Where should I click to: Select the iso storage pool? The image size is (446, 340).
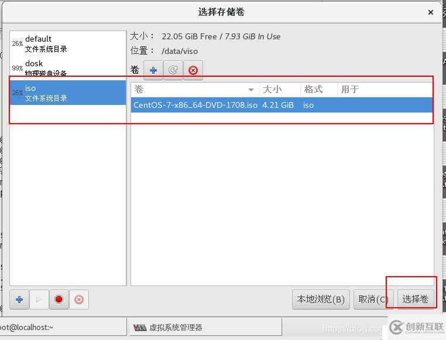[68, 93]
